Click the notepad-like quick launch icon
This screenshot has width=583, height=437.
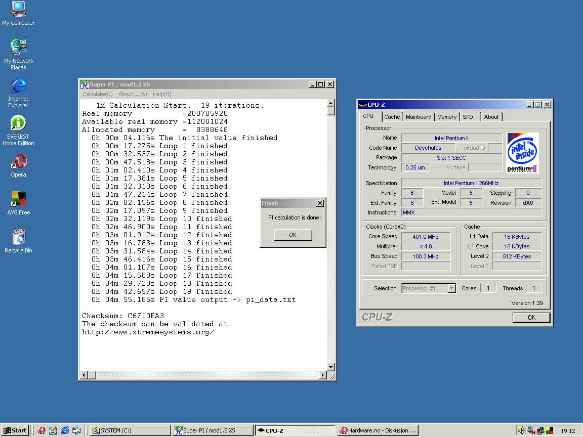[x=53, y=430]
